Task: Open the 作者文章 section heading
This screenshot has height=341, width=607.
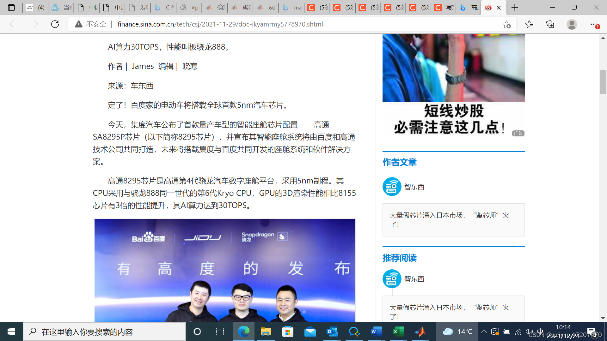Action: coord(399,162)
